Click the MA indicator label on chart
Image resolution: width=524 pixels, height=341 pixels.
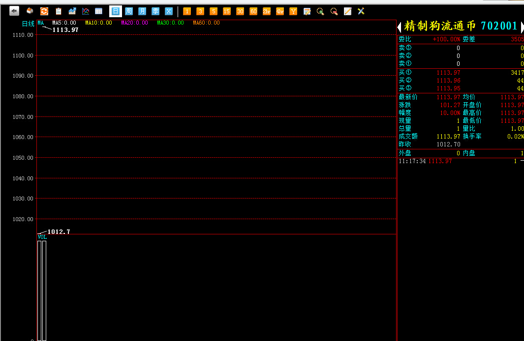point(41,23)
